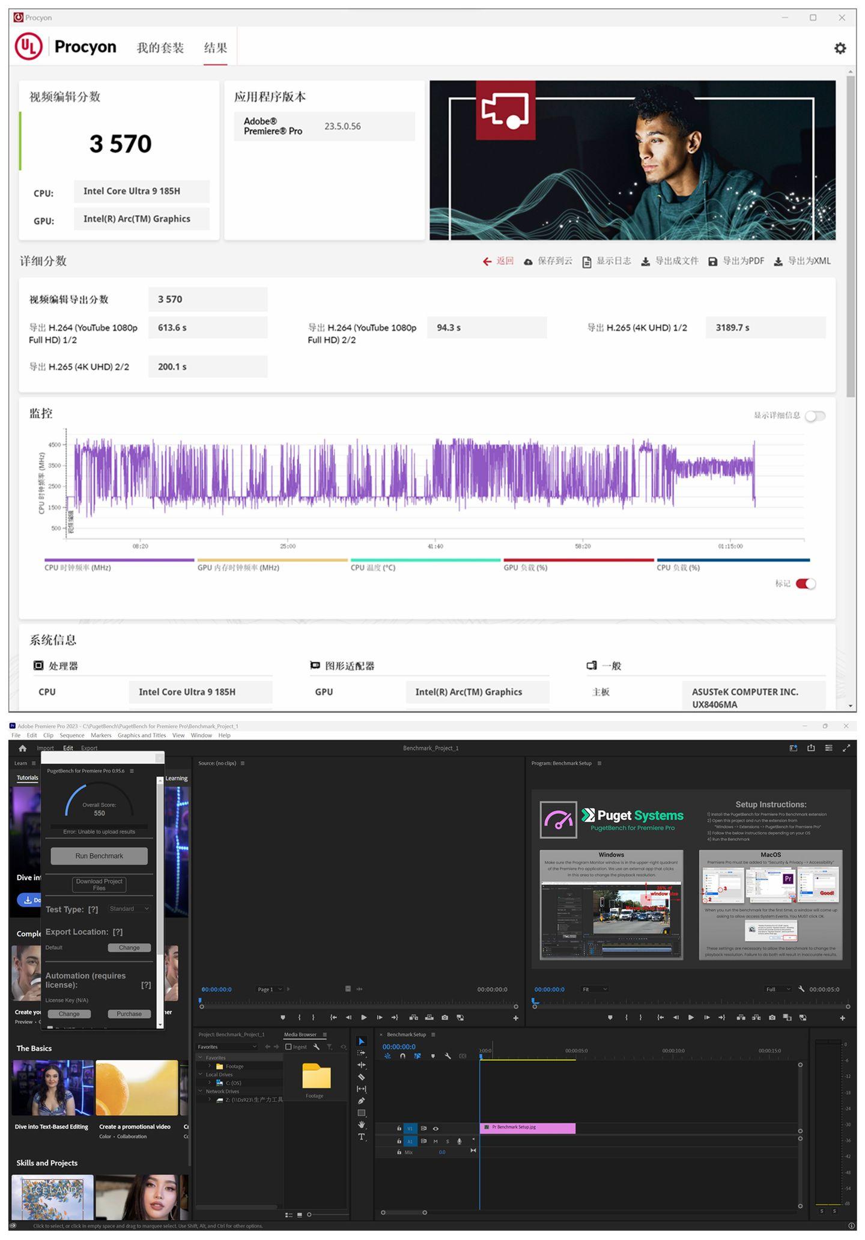Open timeline wrench display settings

coord(448,1056)
